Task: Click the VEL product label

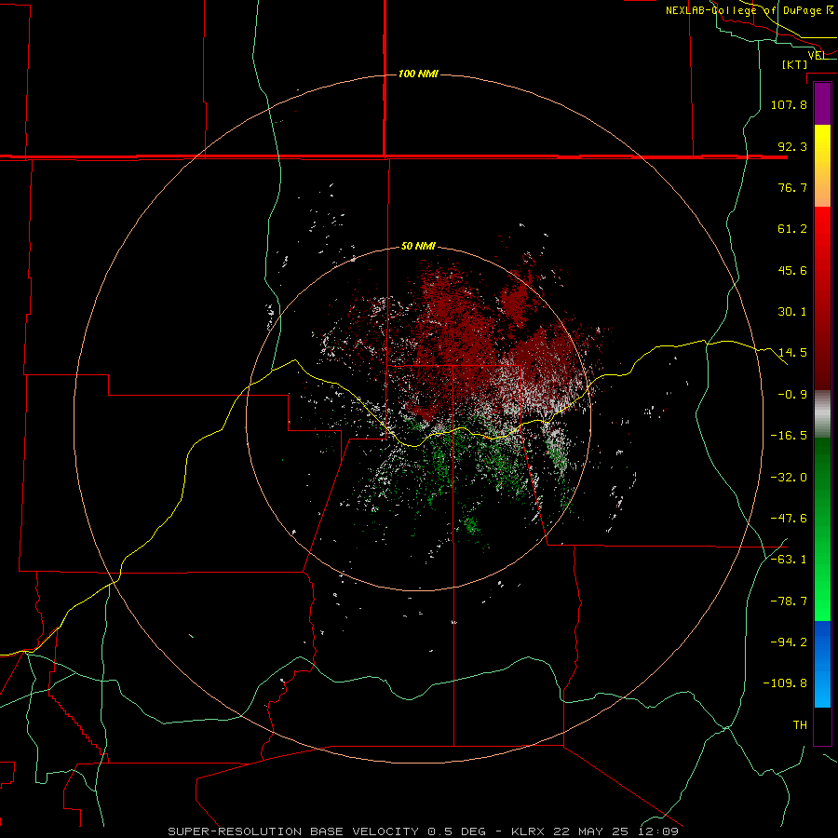Action: pos(816,55)
